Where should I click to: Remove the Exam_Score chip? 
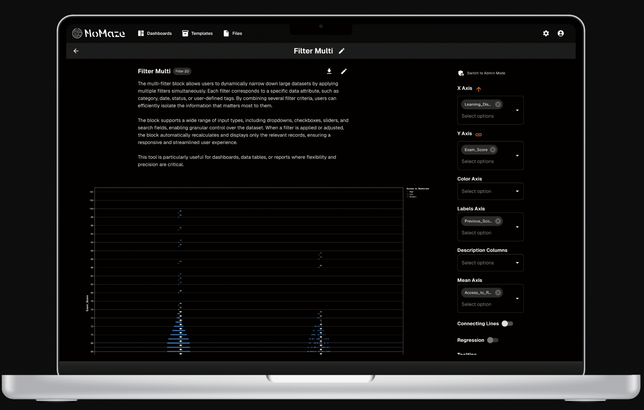[x=493, y=150]
